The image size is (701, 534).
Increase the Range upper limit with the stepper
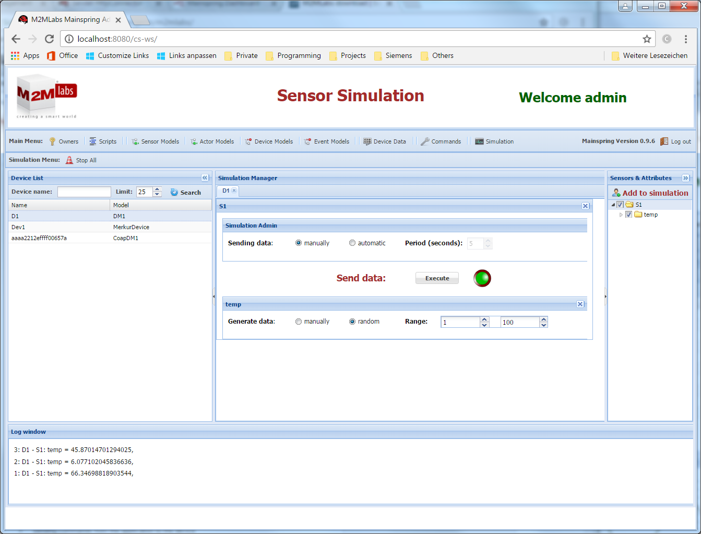point(543,319)
